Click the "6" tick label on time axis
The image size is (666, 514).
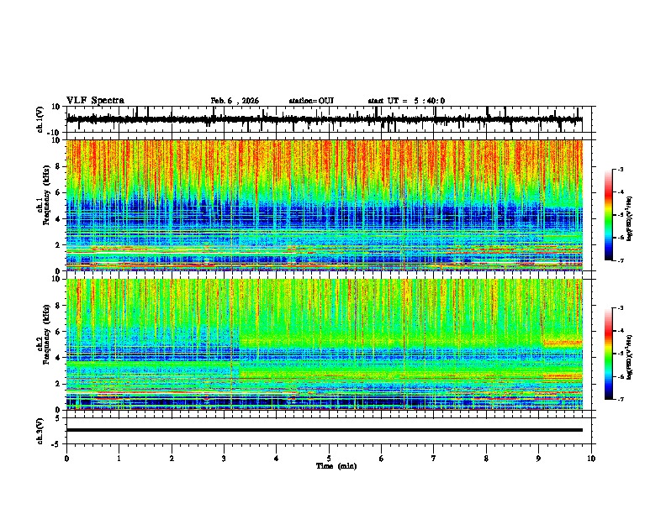[x=382, y=459]
